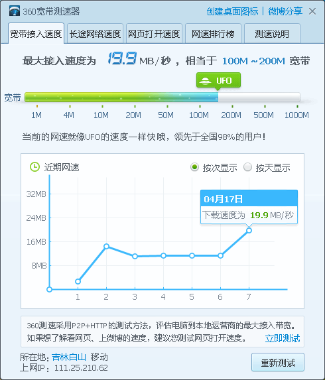Click the 100M mark on bandwidth scale

[199, 115]
